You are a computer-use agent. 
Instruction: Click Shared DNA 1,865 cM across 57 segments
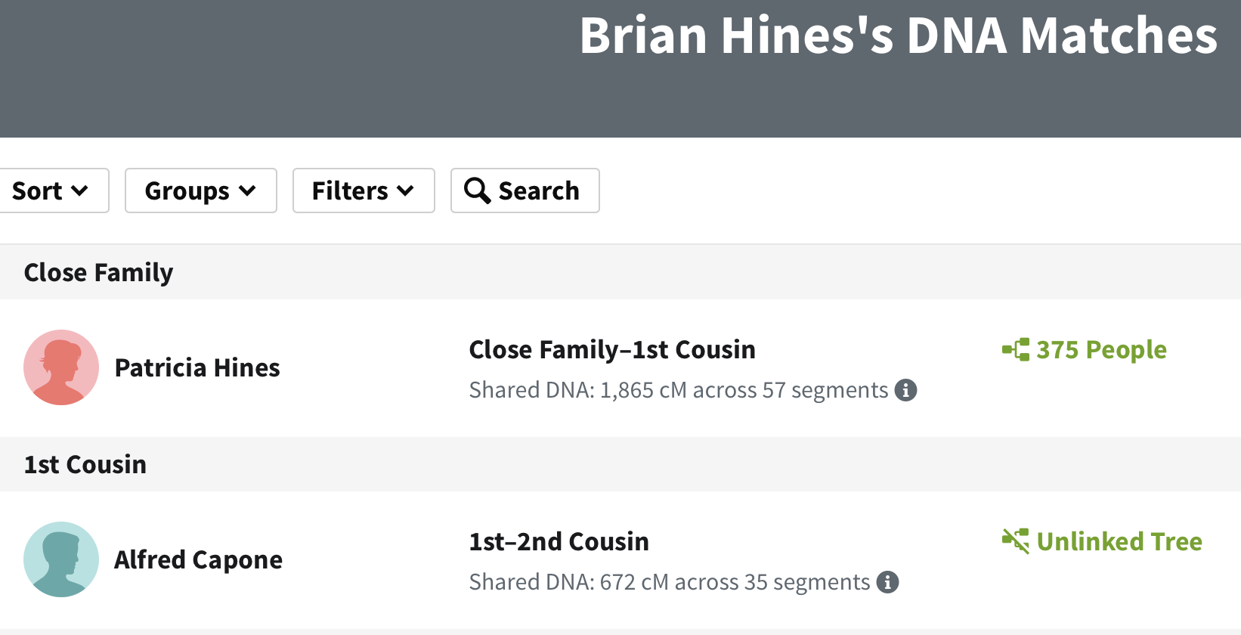click(678, 390)
